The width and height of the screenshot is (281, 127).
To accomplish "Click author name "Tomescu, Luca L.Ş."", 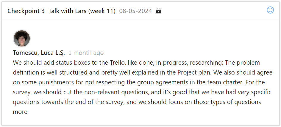I will click(39, 53).
